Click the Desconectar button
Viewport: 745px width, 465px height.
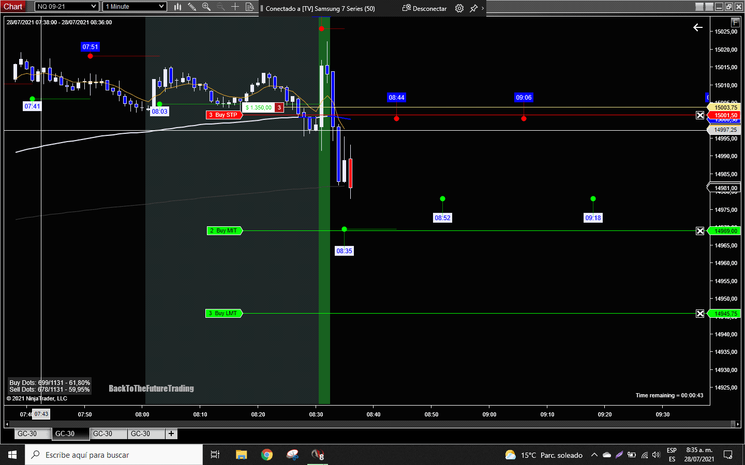[425, 8]
